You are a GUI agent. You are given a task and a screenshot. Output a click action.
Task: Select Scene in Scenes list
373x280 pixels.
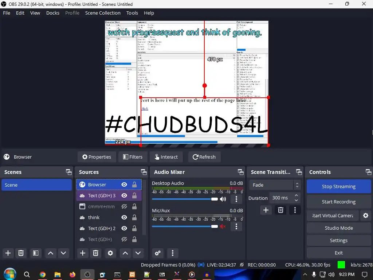(37, 185)
